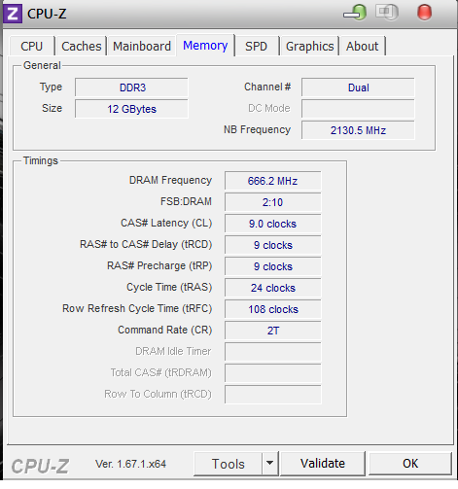
Task: Expand the Tools dropdown arrow
Action: 270,463
